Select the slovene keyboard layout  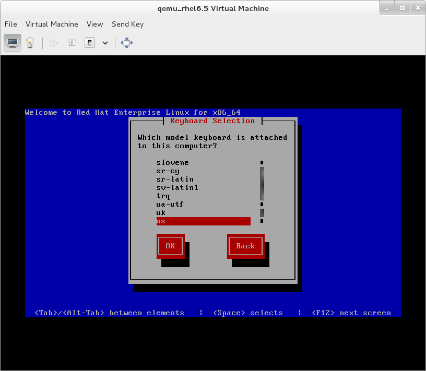coord(204,163)
